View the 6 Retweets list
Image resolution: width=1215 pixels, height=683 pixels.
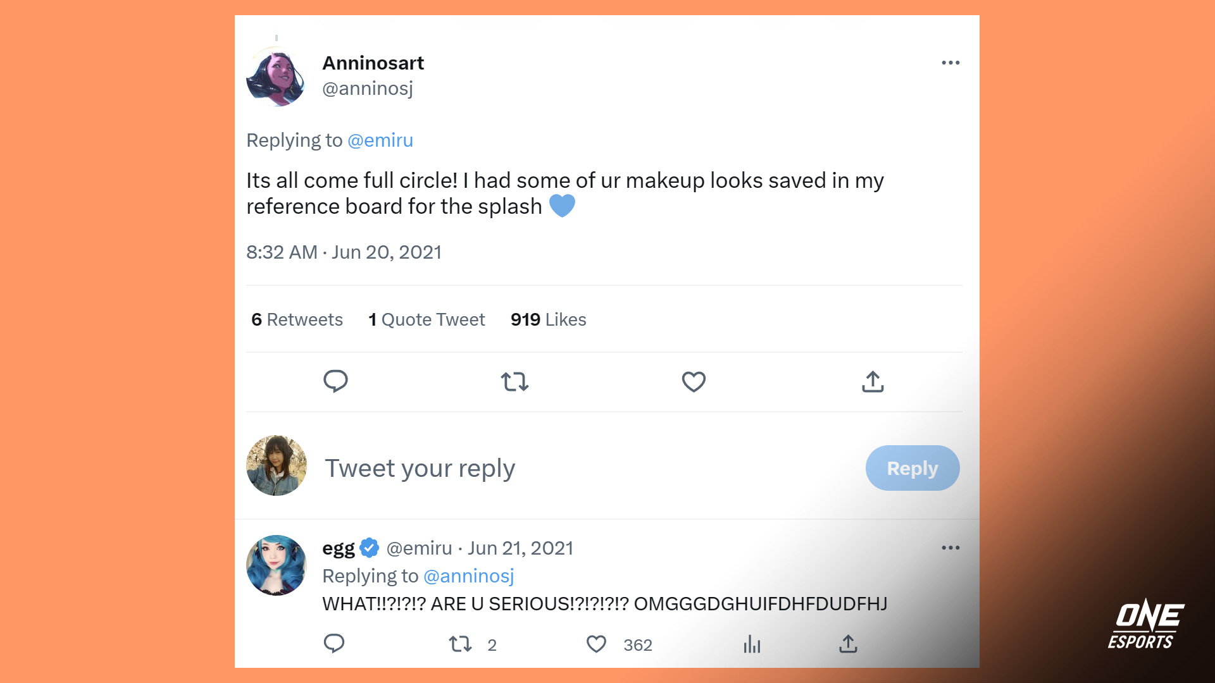pyautogui.click(x=297, y=319)
